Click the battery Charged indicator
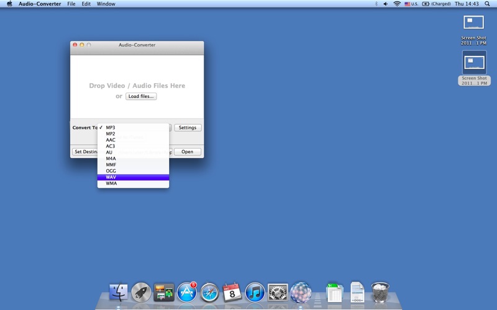The image size is (497, 310). coord(437,4)
